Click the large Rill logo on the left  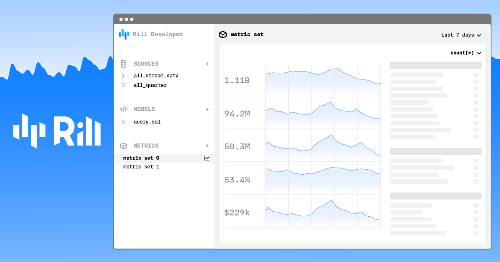pyautogui.click(x=57, y=131)
